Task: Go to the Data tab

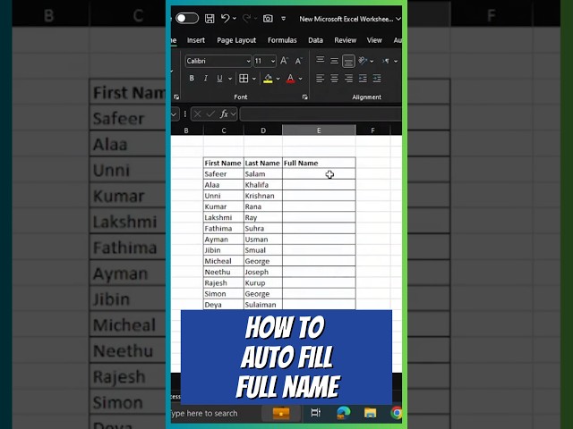Action: point(315,40)
